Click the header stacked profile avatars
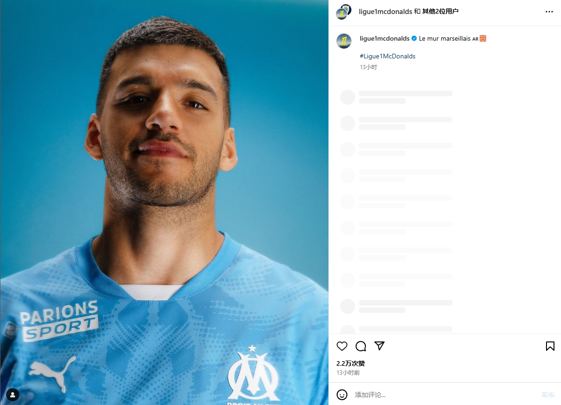This screenshot has height=405, width=561. coord(344,12)
